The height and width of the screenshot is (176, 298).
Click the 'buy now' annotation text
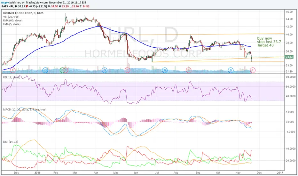(264, 38)
